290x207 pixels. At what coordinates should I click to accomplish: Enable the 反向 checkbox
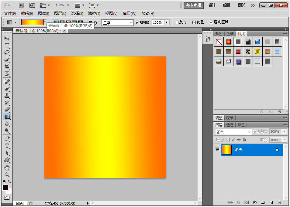[x=177, y=22]
